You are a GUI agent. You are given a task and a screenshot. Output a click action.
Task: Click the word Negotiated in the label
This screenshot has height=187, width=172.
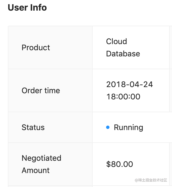tap(41, 158)
